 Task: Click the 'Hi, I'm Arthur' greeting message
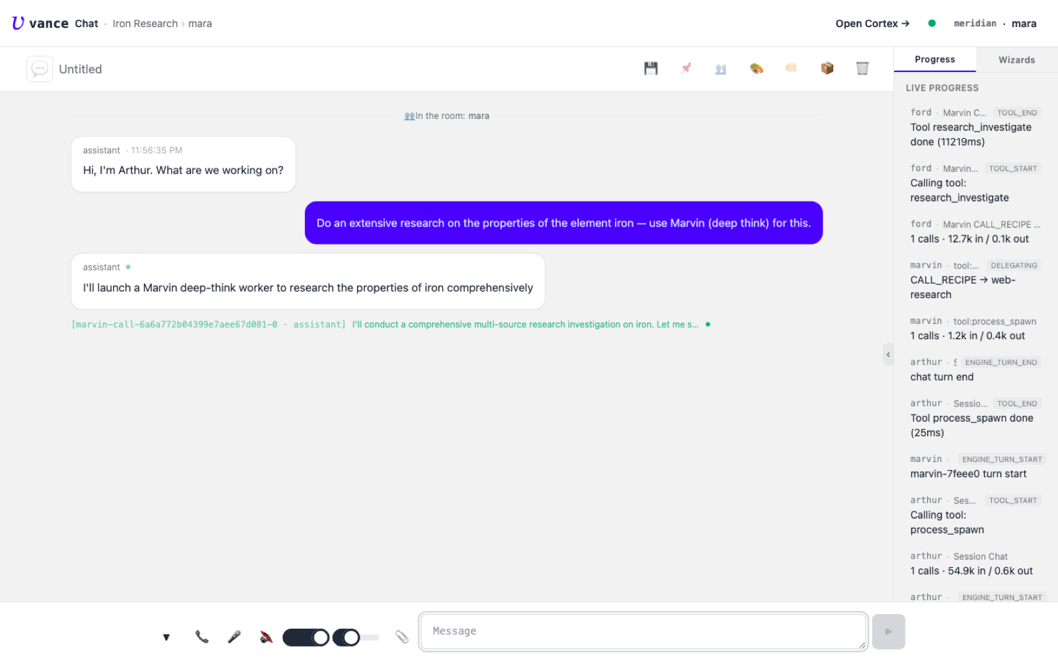pyautogui.click(x=183, y=164)
